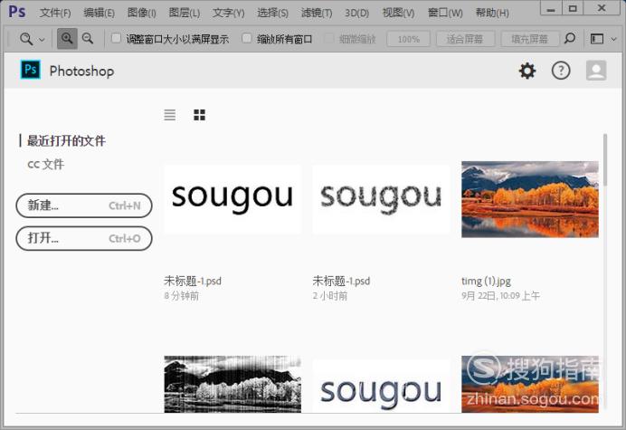The height and width of the screenshot is (430, 626).
Task: Open the sketchy sougou thumbnail from 2 小时前
Action: tap(381, 199)
